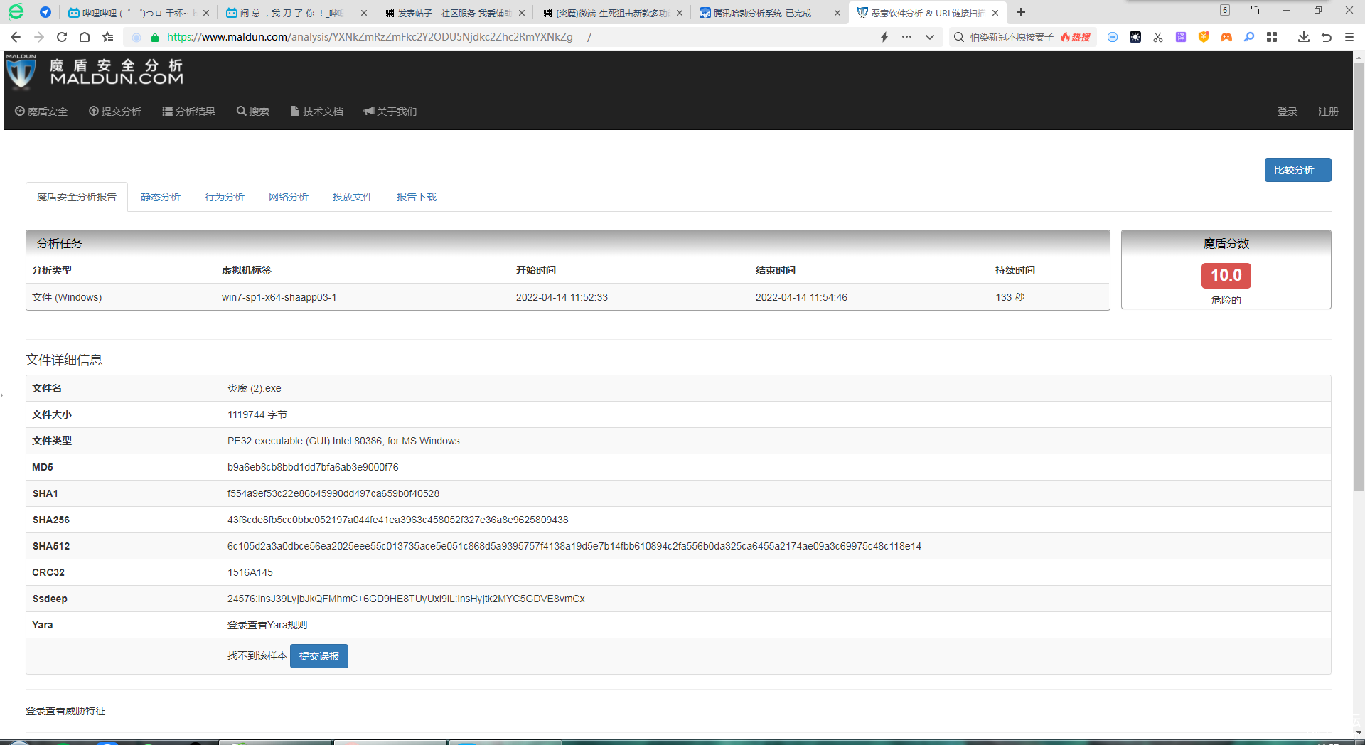Open the hamburger main browser menu

[1349, 37]
